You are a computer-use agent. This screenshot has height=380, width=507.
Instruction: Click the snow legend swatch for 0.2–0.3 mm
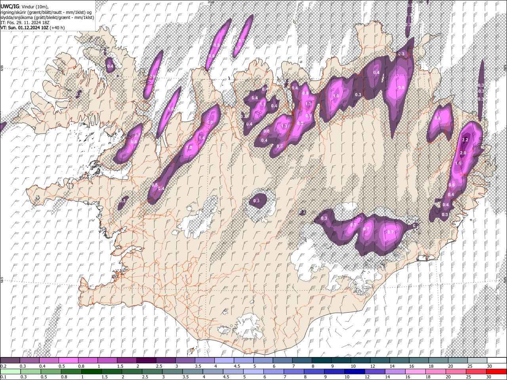(10, 361)
